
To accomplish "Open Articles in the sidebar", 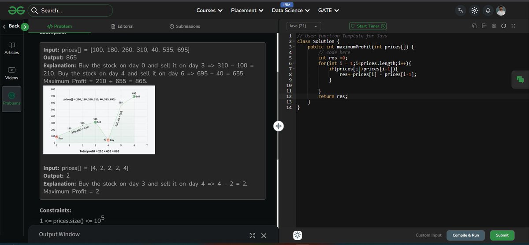I will [x=12, y=48].
